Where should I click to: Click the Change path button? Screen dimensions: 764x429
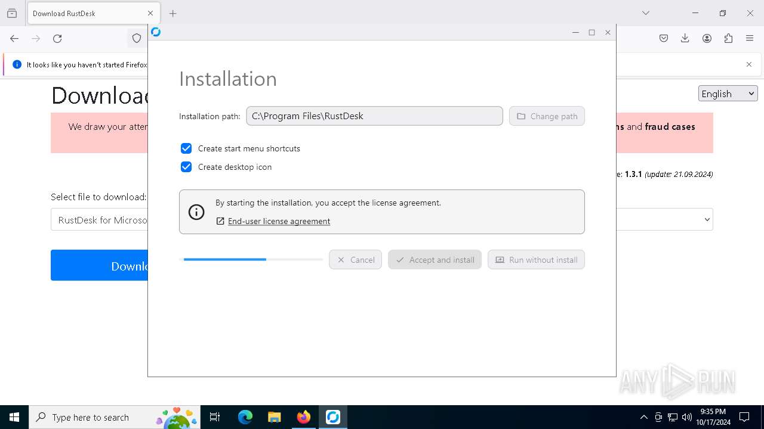pos(547,116)
